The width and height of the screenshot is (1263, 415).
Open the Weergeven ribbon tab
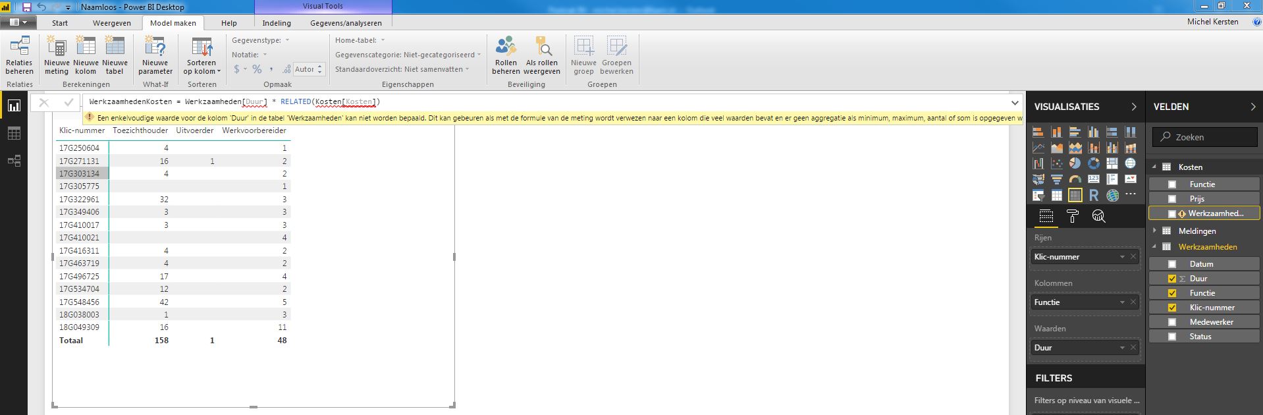tap(111, 23)
